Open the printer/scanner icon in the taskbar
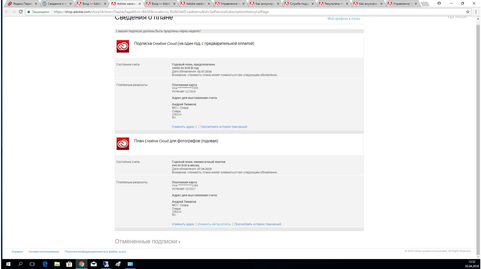The width and height of the screenshot is (481, 269). tap(118, 264)
